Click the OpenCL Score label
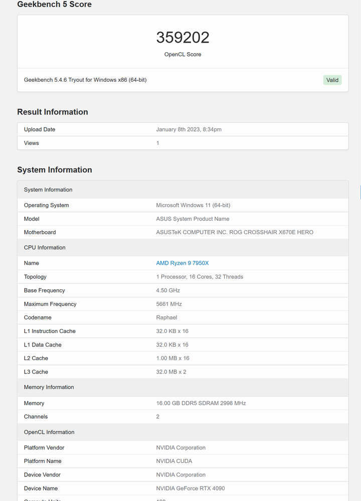The image size is (361, 501). click(x=183, y=54)
